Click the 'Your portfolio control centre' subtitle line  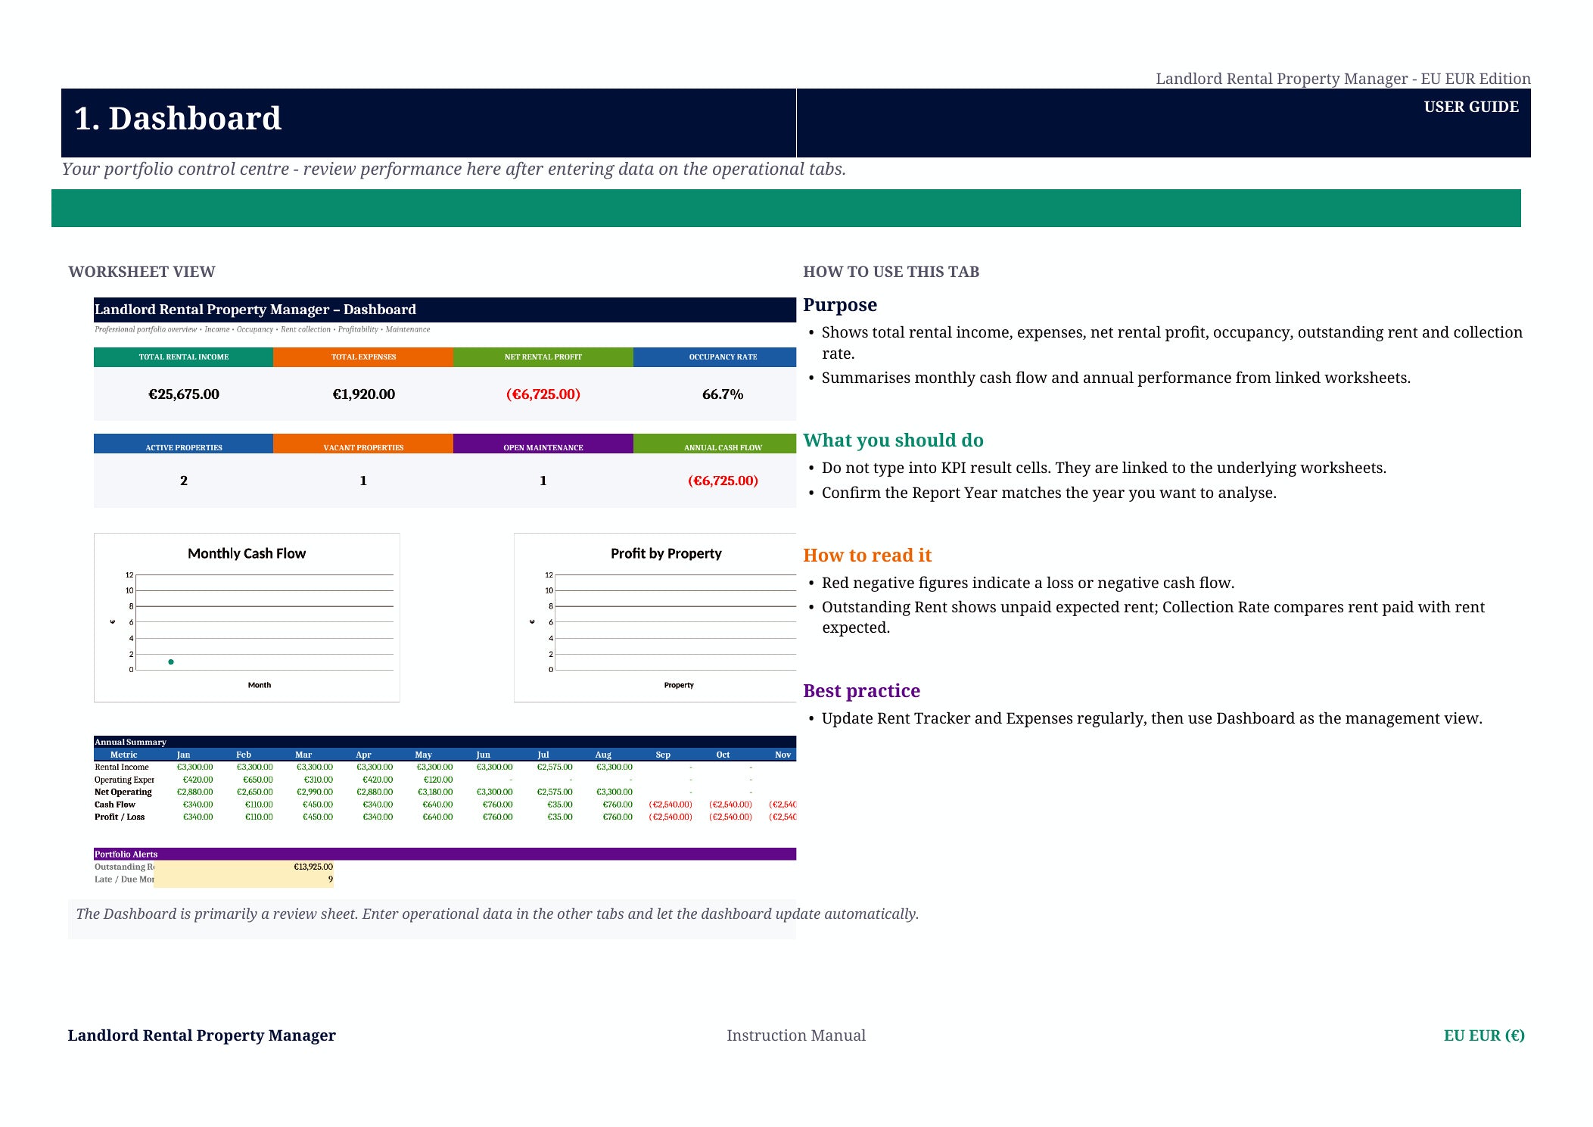[453, 169]
